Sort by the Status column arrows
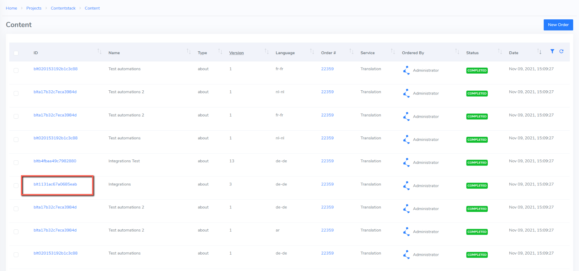579x271 pixels. 500,51
